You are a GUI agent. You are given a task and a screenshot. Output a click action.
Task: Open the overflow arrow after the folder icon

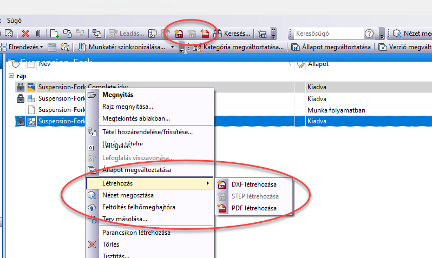(x=273, y=34)
